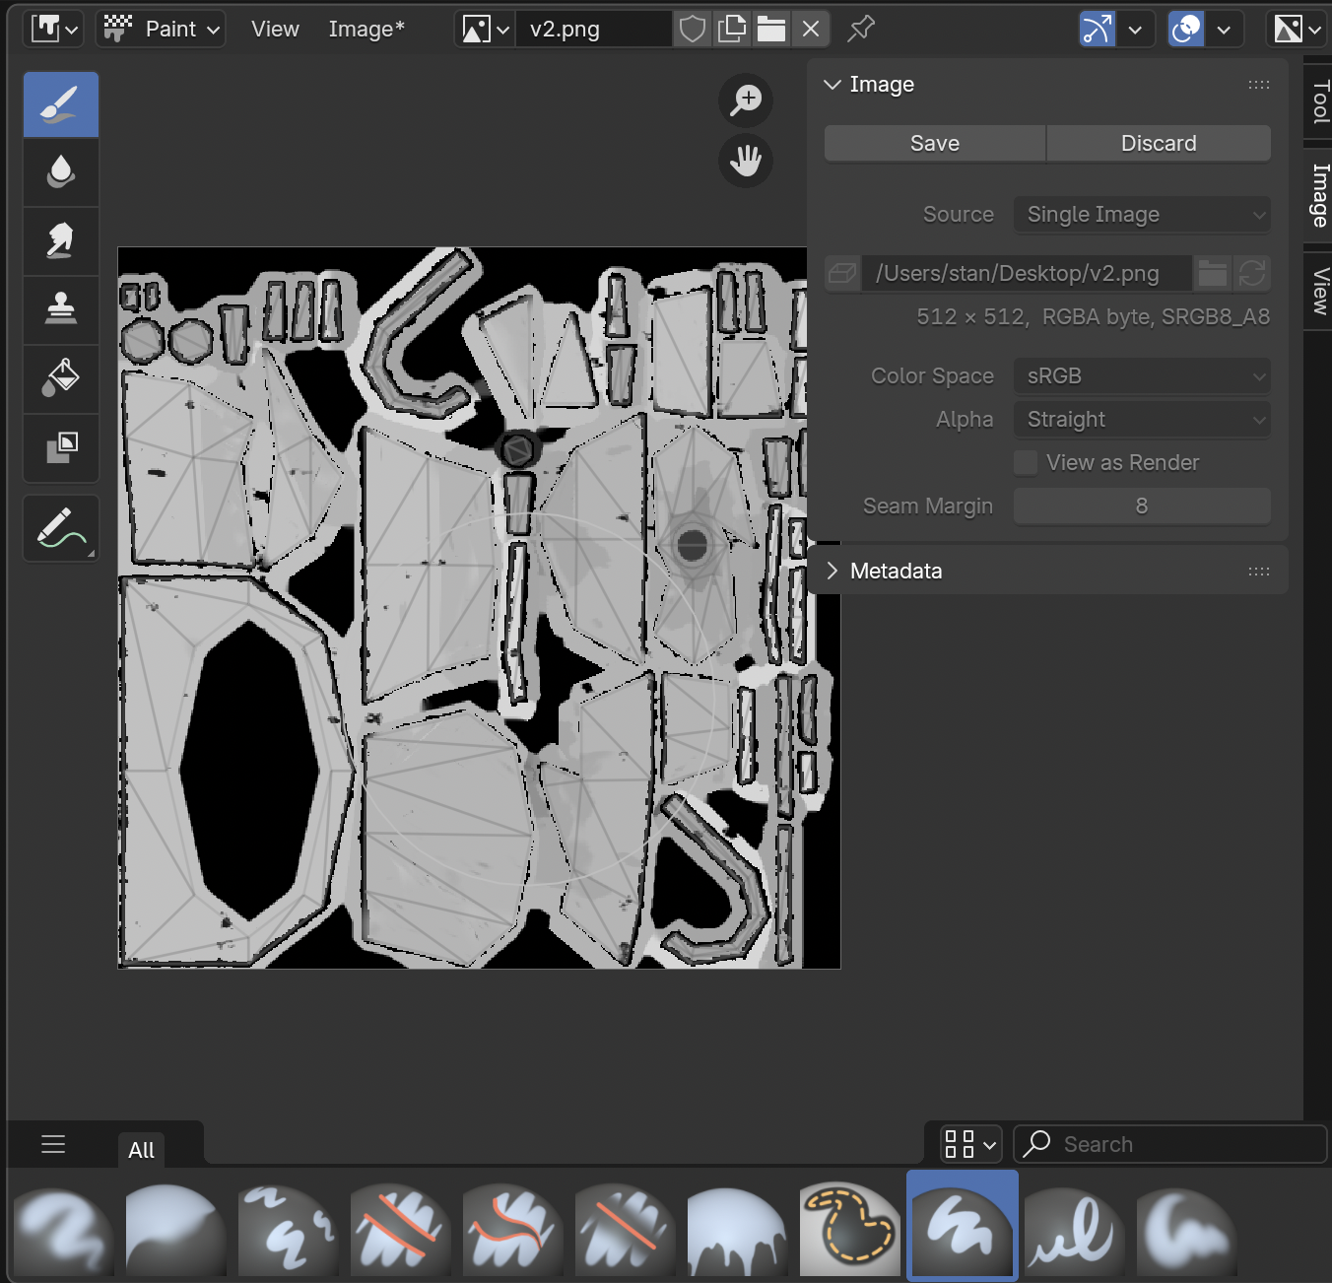The image size is (1332, 1283).
Task: Select the Smear tool
Action: coord(61,240)
